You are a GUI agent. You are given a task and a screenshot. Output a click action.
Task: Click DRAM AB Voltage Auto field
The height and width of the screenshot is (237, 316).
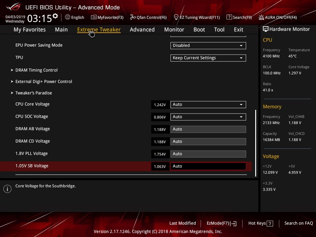208,129
